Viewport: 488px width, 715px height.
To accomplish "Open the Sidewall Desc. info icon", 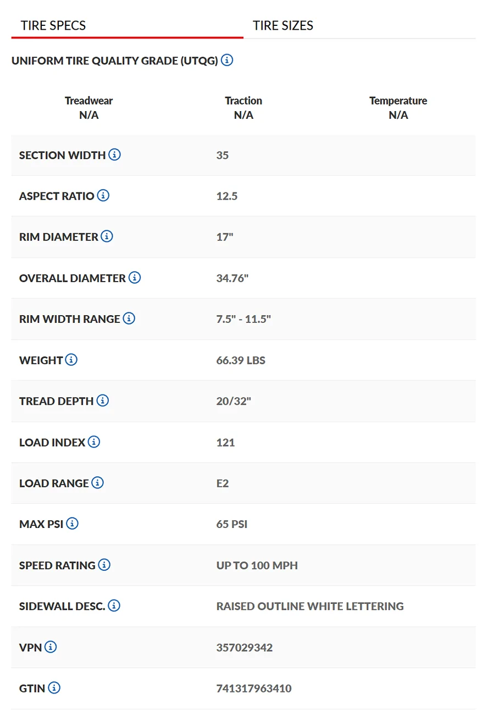I will [114, 606].
